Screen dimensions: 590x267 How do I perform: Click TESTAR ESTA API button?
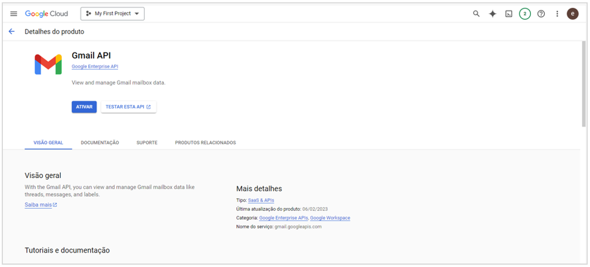pos(129,107)
